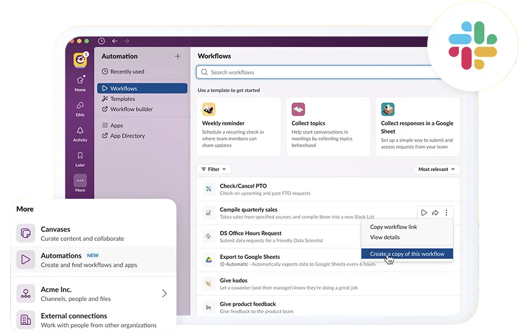Open the Filter dropdown
The width and height of the screenshot is (519, 333).
click(x=214, y=169)
